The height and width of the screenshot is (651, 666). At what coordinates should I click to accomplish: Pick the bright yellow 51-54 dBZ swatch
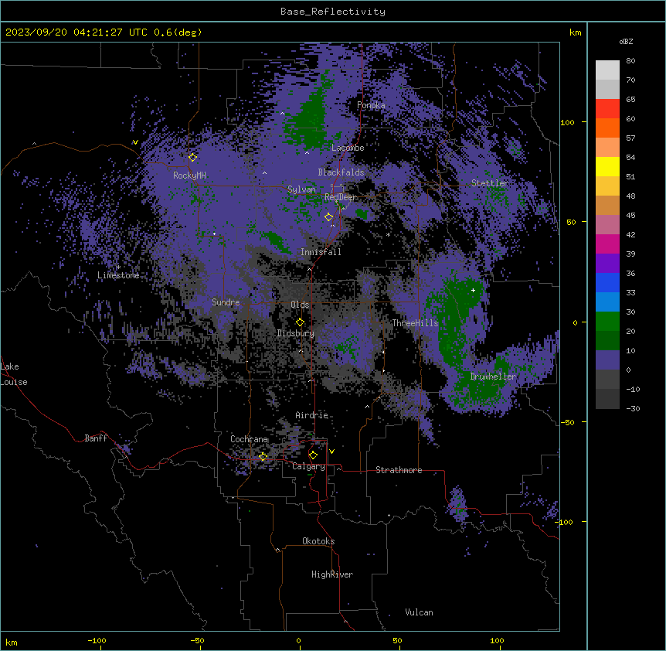(607, 166)
